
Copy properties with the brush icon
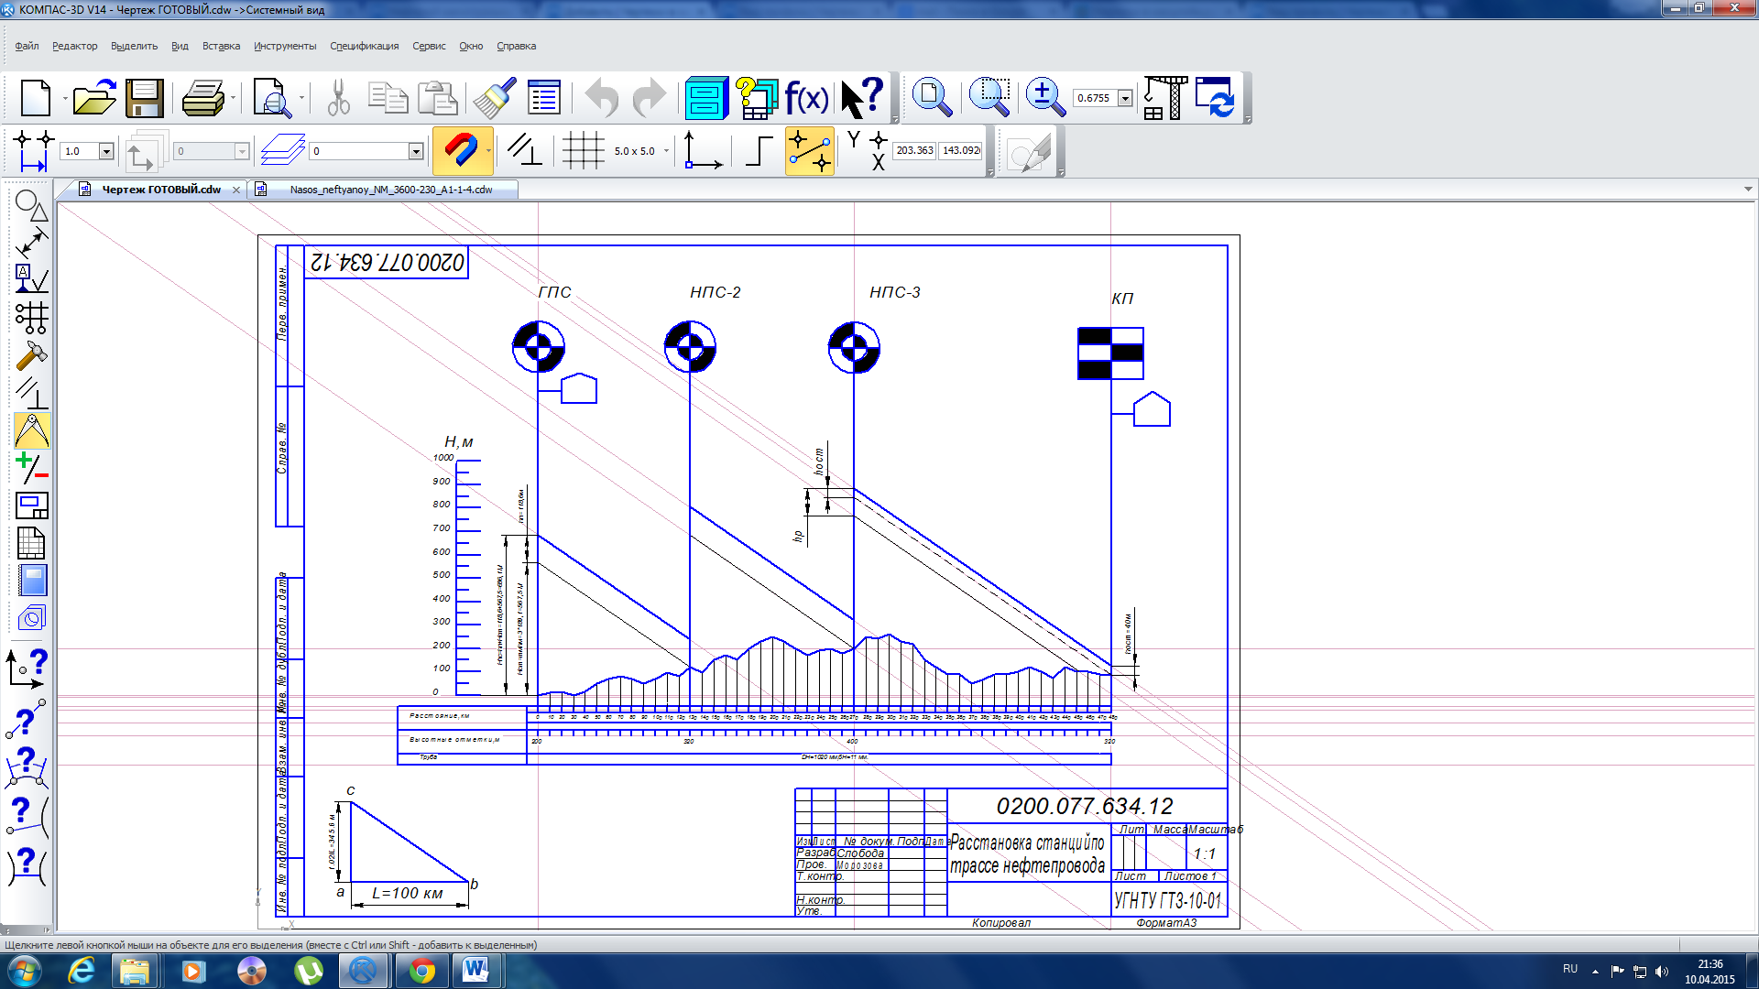495,98
